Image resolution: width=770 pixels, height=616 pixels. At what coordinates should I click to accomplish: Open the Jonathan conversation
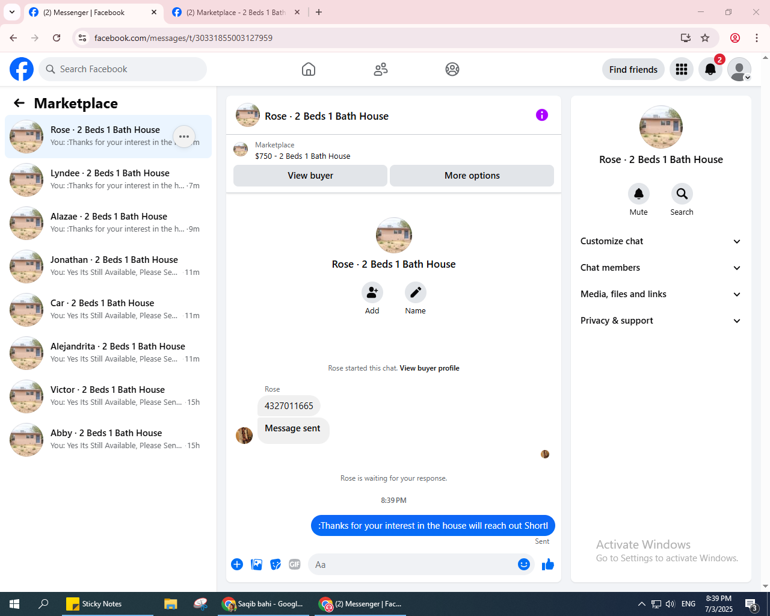108,266
